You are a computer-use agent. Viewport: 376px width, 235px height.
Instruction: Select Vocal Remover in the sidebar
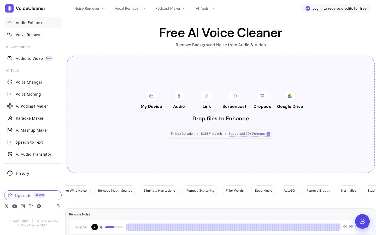tap(33, 35)
